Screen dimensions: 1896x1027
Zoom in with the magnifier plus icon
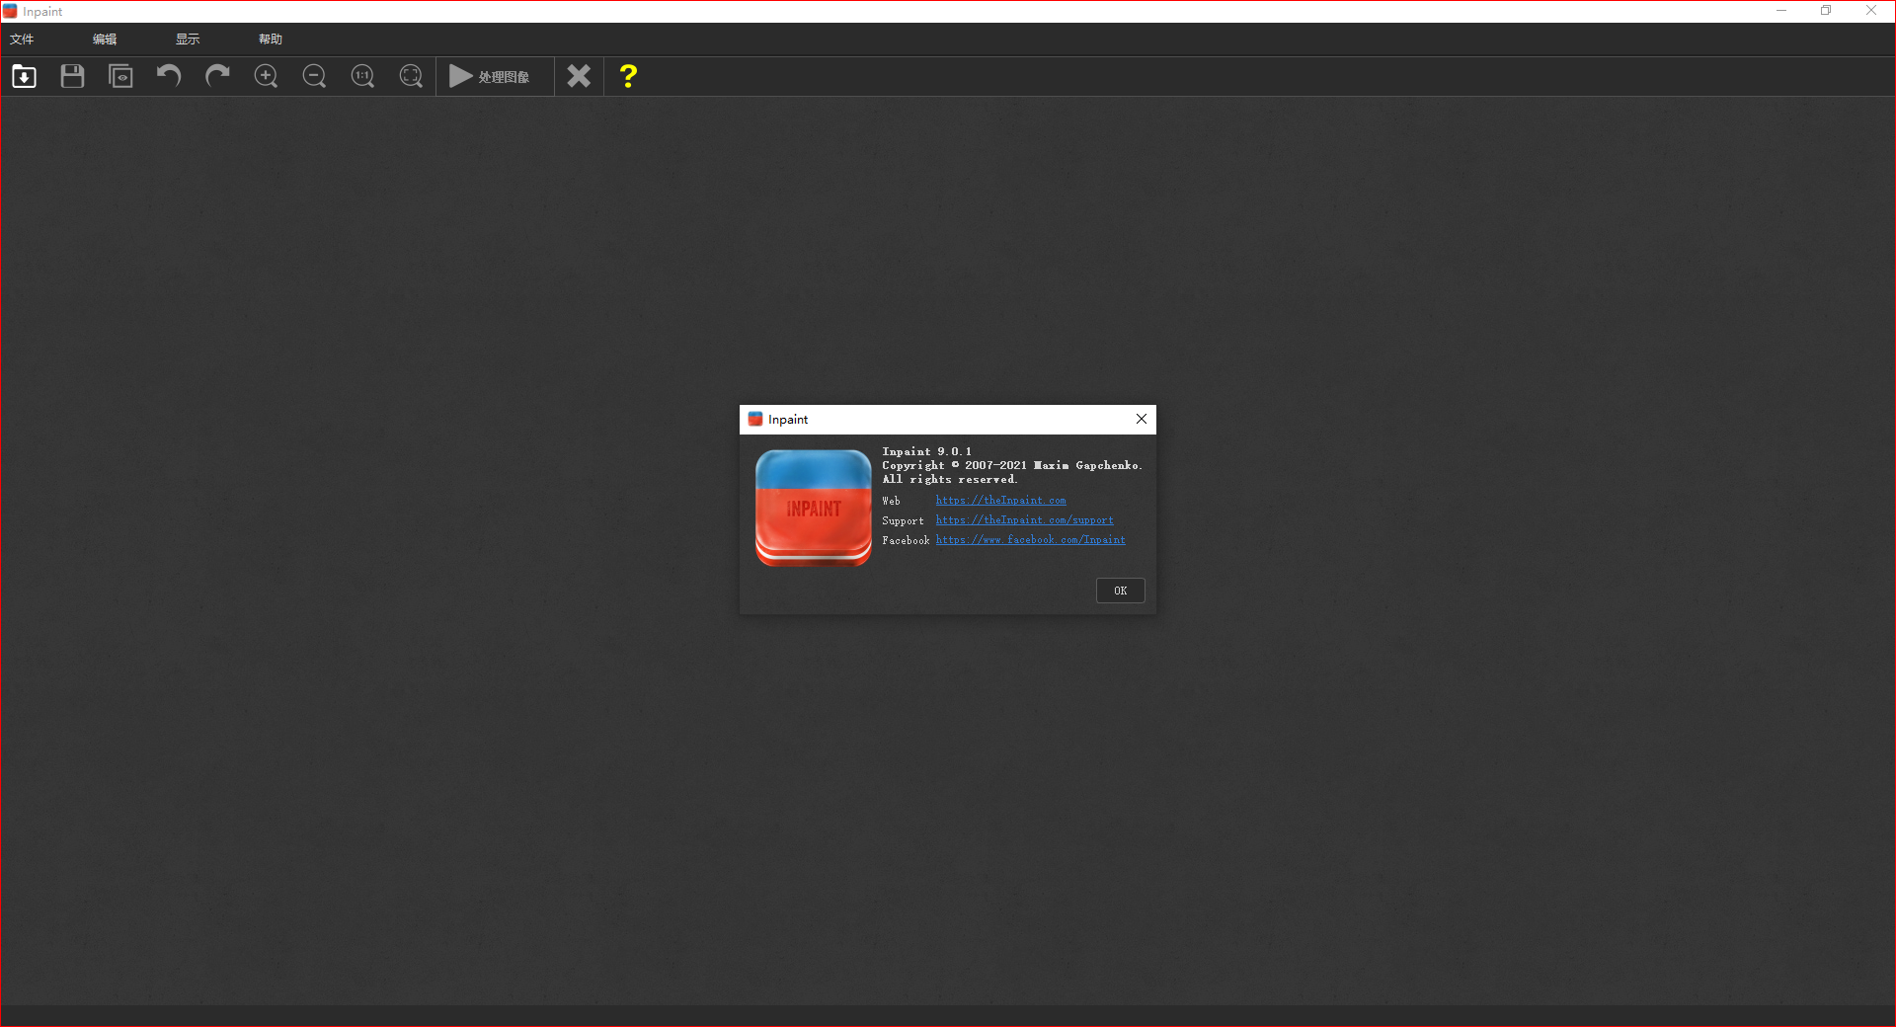pos(266,76)
